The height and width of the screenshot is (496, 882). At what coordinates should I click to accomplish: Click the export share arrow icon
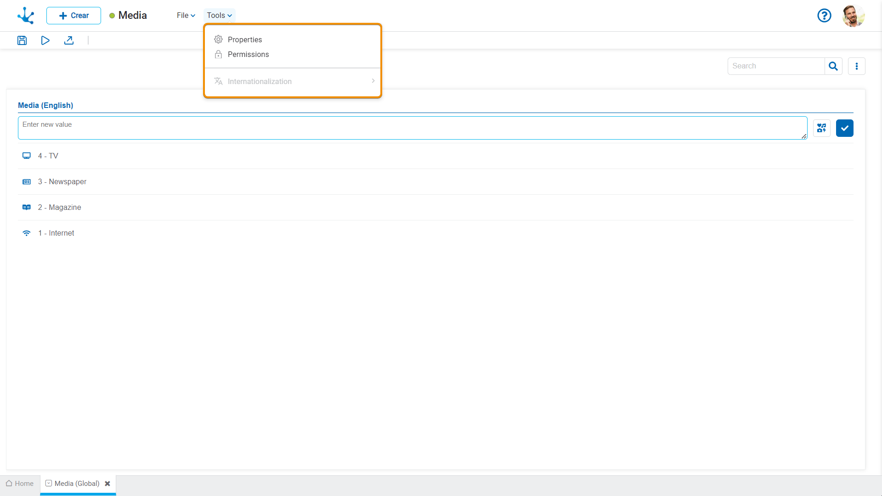69,40
